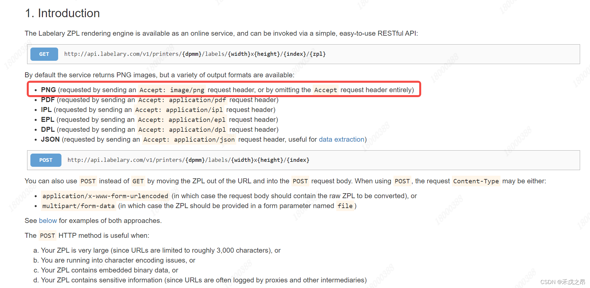Click the 'Accept: application/dpl' code snippet
590x288 pixels.
coord(182,129)
